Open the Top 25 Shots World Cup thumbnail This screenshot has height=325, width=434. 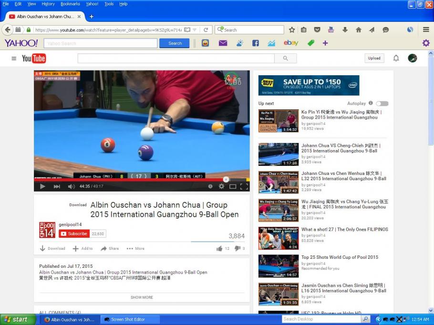(x=279, y=266)
